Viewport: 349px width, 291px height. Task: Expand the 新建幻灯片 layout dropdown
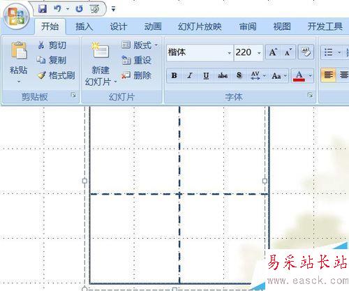[115, 82]
